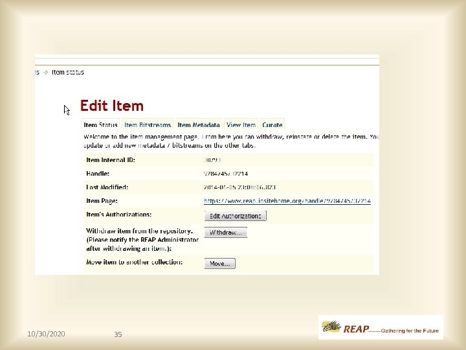Viewport: 466px width, 350px height.
Task: Switch to the Item Bitstreams tab
Action: coord(148,124)
